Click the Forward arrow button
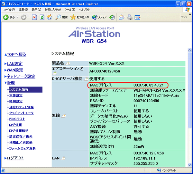The height and width of the screenshot is (174, 193). coord(23,17)
